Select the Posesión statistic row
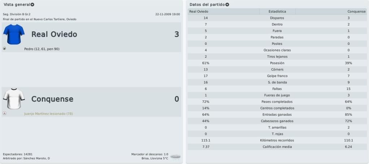 [x=277, y=63]
